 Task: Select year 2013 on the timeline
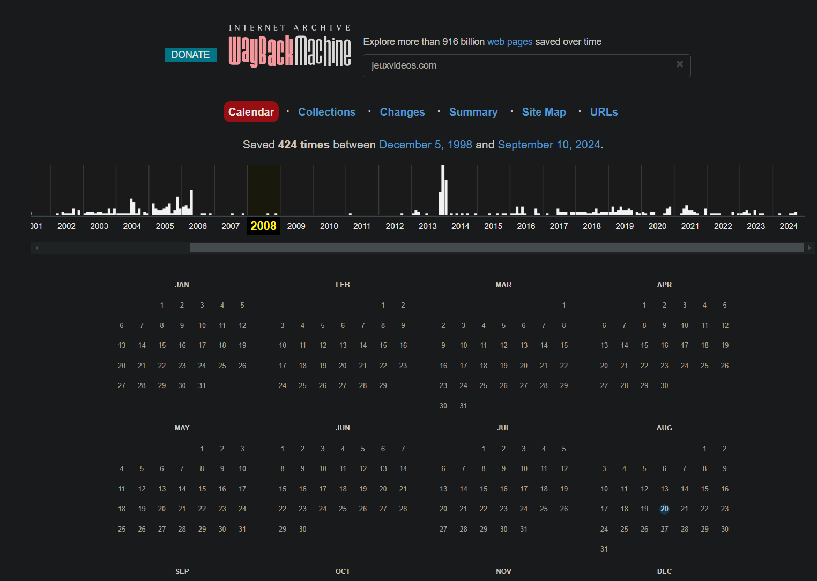point(428,226)
